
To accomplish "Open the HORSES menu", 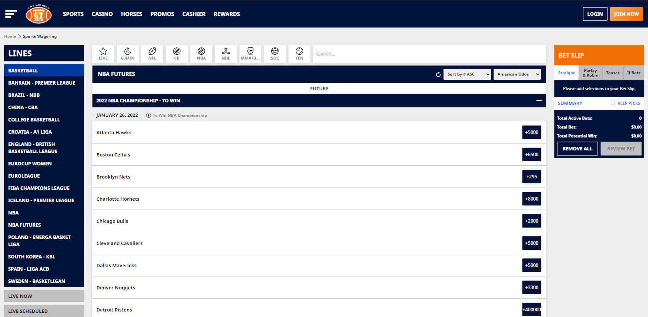I will 132,14.
